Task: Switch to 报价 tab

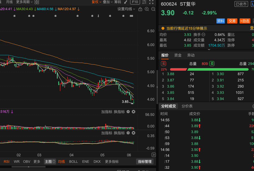Action: [x=165, y=55]
